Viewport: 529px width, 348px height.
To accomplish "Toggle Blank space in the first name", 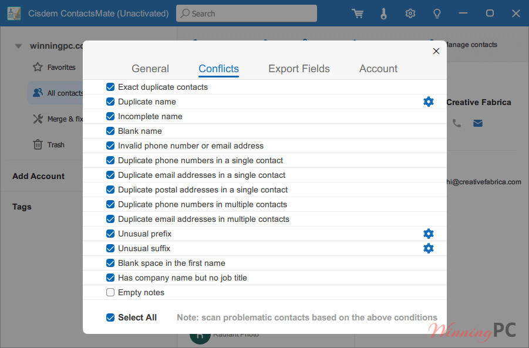I will (110, 263).
